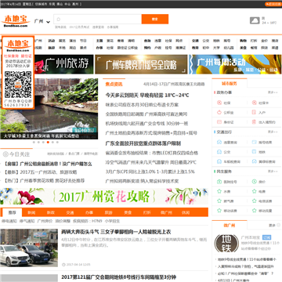Click the 水费 star icon
The width and height of the screenshot is (282, 282).
pos(219,191)
